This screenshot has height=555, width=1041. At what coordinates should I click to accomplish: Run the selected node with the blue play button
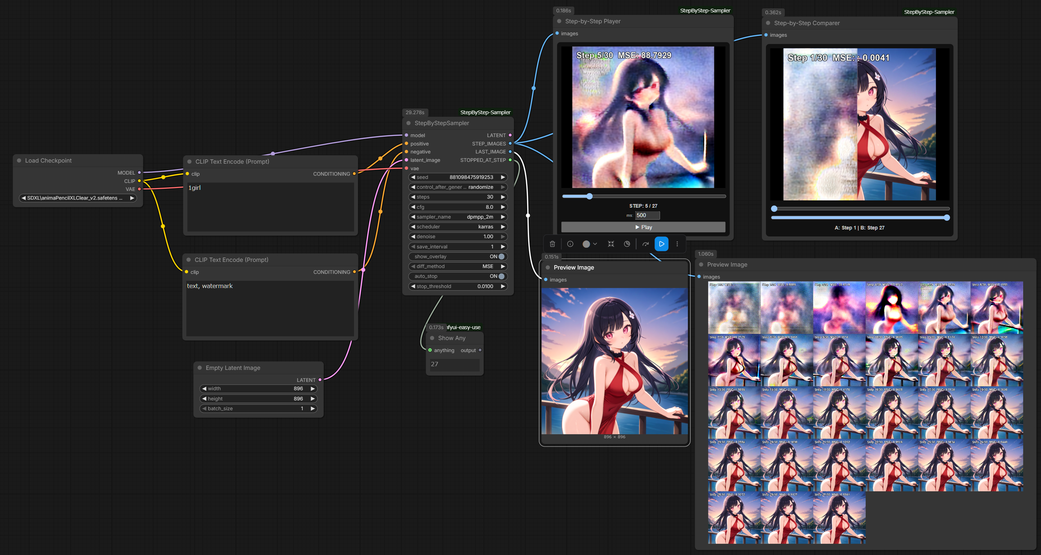pyautogui.click(x=661, y=244)
